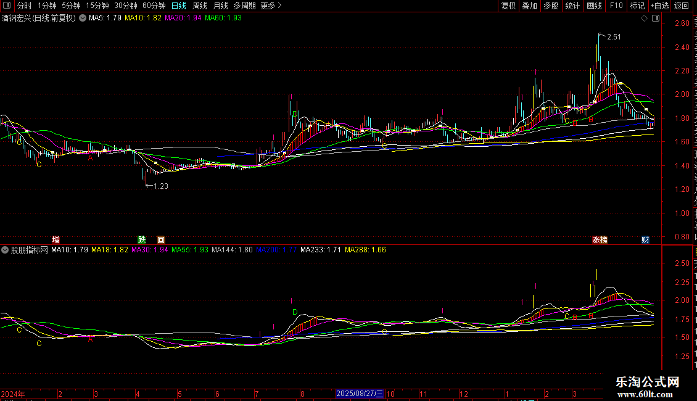Switch to 分时 intraday view

[25, 6]
